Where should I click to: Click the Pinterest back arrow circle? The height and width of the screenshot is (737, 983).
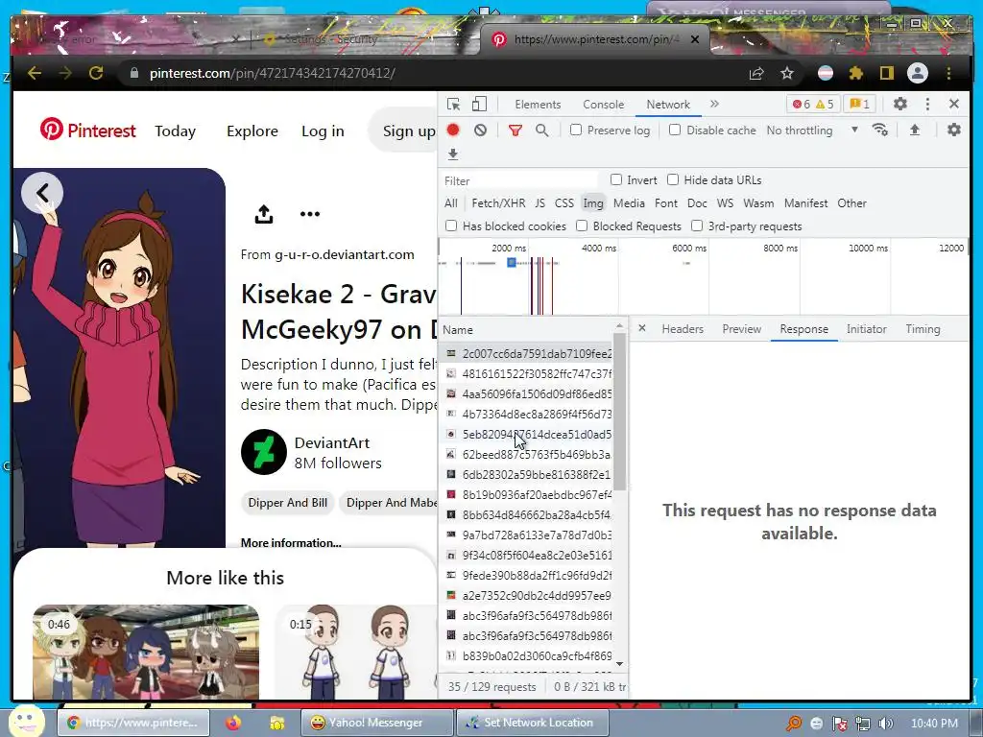point(42,193)
